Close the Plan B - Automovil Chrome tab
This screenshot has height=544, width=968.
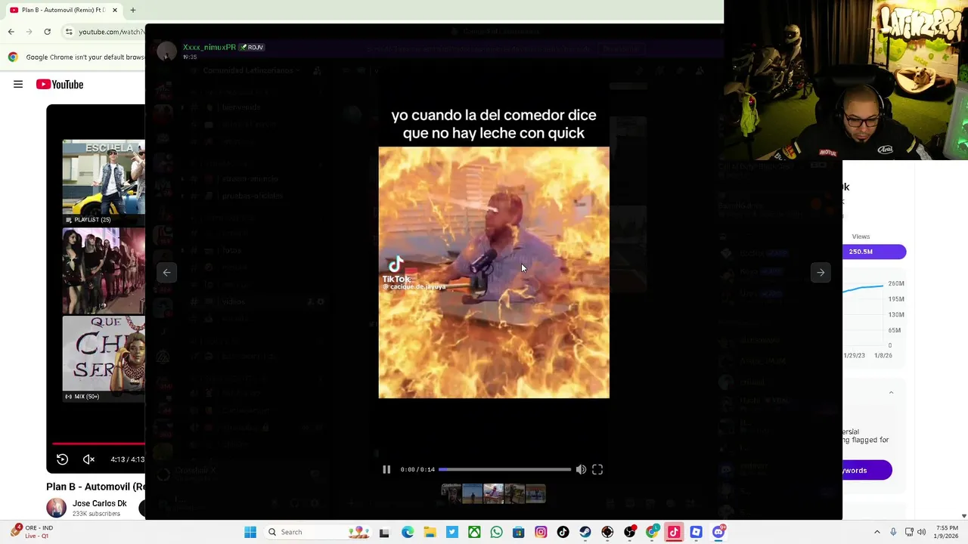click(115, 10)
